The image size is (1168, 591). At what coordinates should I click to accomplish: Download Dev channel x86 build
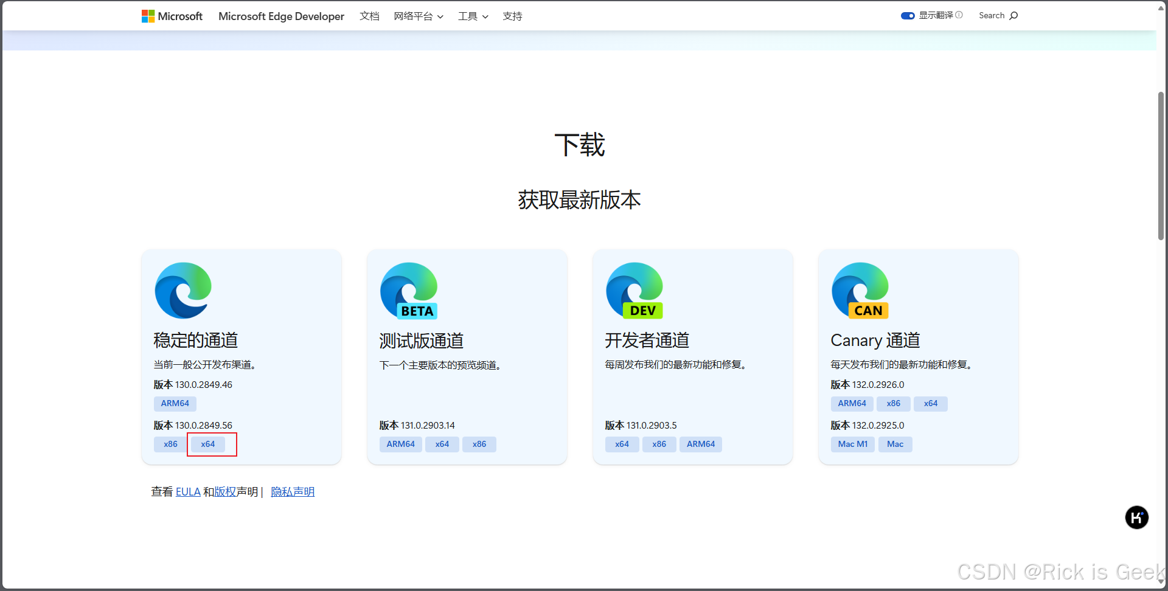pos(659,444)
